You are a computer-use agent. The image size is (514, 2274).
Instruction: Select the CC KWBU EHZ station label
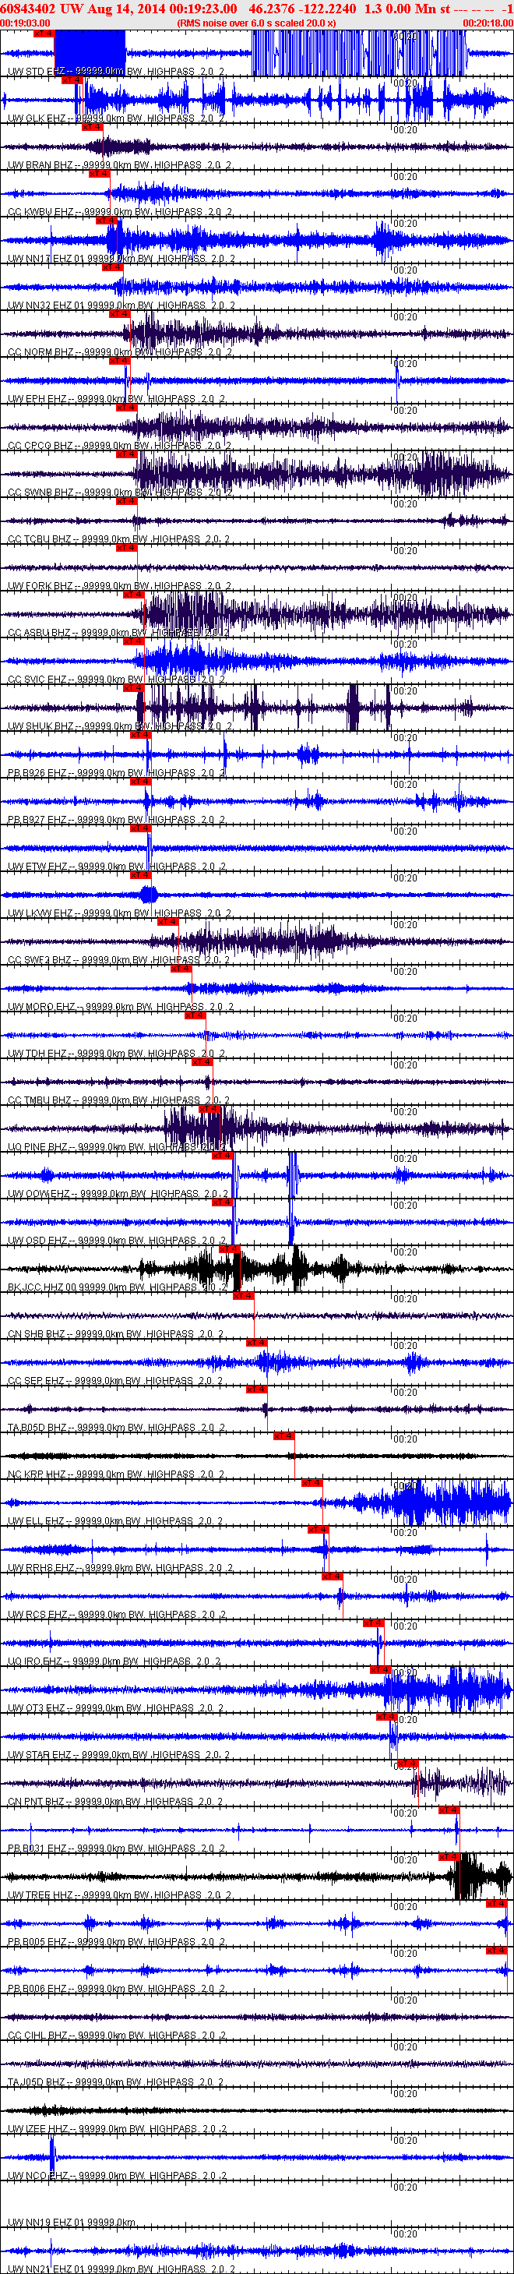(120, 212)
